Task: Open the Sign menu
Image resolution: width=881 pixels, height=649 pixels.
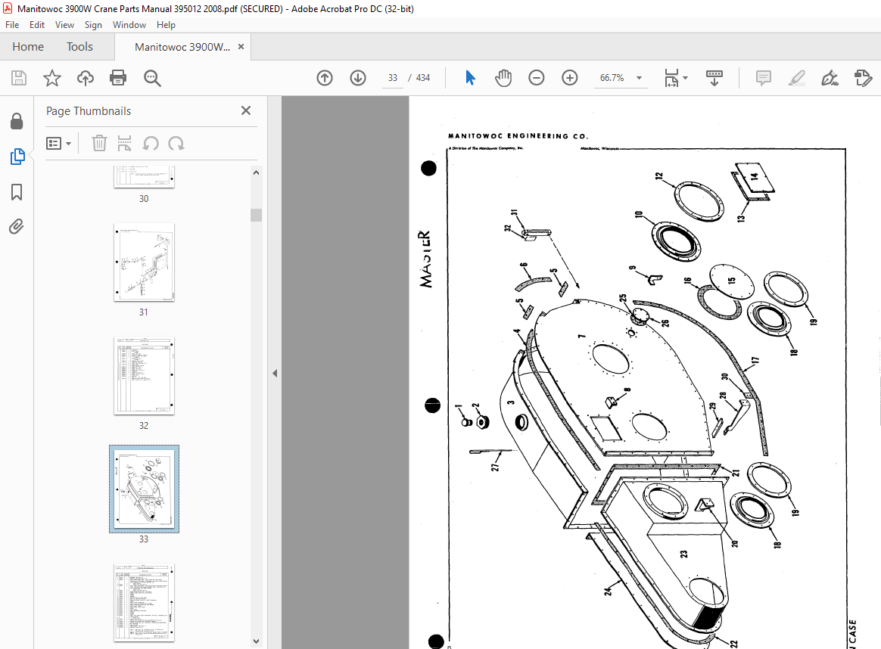Action: coord(93,25)
